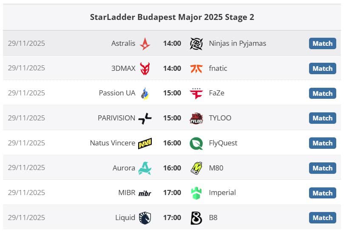Open Match for Astralis vs Ninjas in Pyjamas

pos(322,43)
